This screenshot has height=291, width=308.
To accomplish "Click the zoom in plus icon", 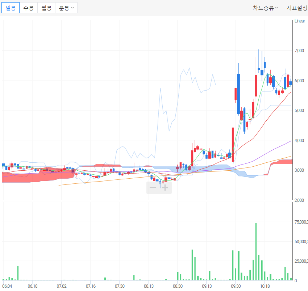I will (165, 187).
